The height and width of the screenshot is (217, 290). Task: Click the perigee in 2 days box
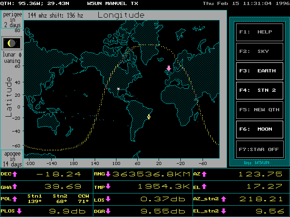[11, 21]
